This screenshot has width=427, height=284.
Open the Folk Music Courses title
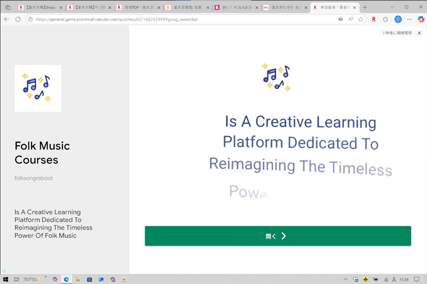[x=42, y=153]
